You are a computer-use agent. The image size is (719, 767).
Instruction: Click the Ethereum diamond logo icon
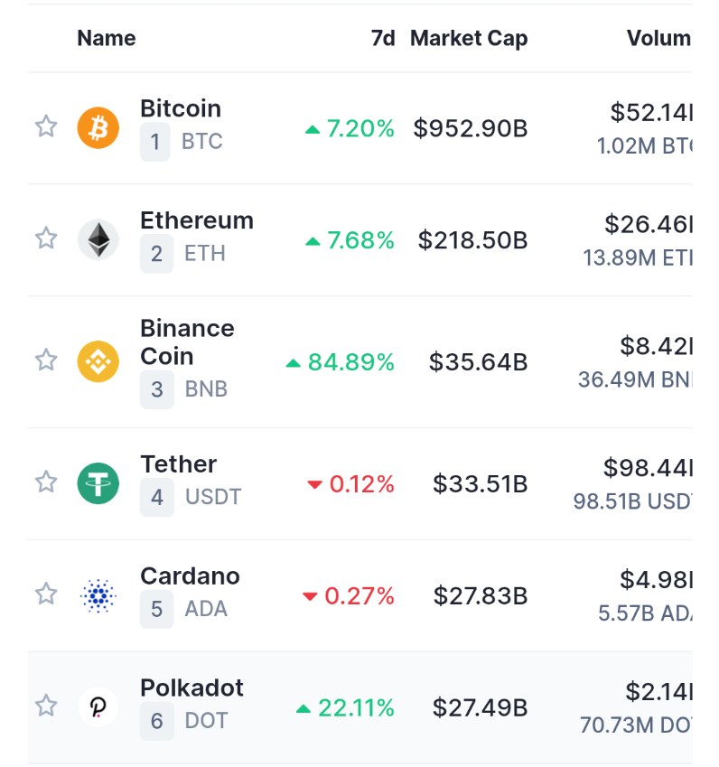(x=98, y=239)
